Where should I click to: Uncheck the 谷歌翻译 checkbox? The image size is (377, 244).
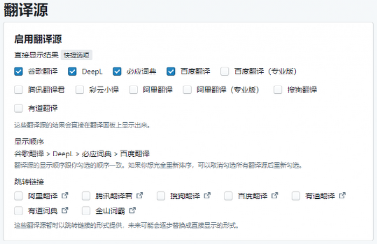19,71
